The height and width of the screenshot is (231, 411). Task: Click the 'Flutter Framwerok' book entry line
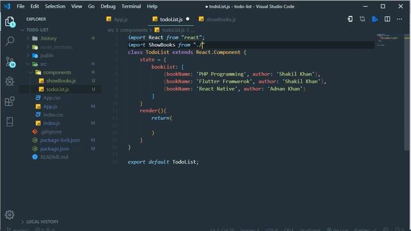pos(245,81)
